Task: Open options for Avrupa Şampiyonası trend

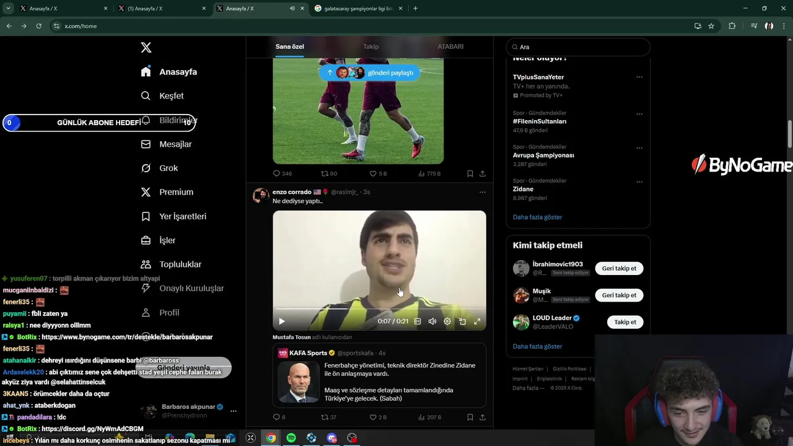Action: click(639, 149)
